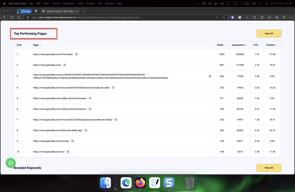The width and height of the screenshot is (295, 192).
Task: Select the impressions value 127494
Action: [240, 65]
